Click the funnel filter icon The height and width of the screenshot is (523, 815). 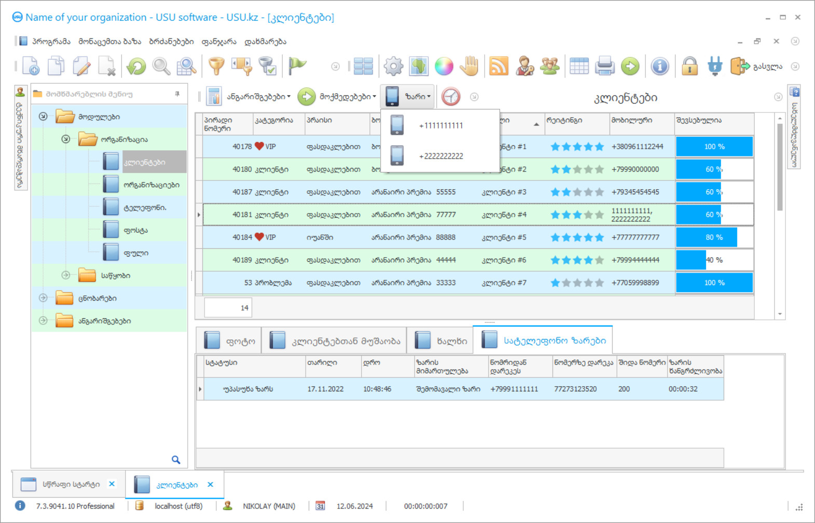216,66
